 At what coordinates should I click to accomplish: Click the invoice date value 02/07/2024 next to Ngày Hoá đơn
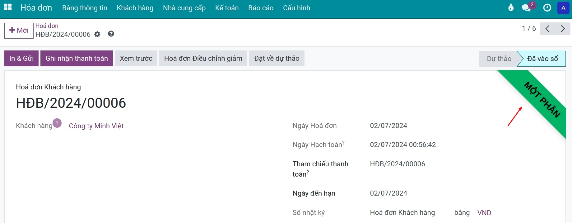pyautogui.click(x=388, y=126)
